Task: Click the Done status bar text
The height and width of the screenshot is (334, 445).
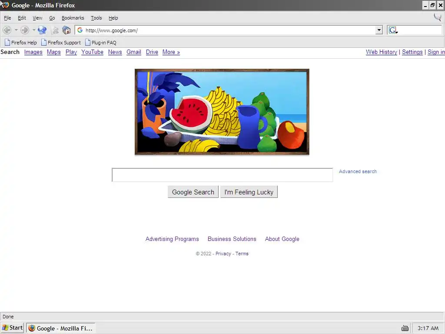Action: point(8,317)
